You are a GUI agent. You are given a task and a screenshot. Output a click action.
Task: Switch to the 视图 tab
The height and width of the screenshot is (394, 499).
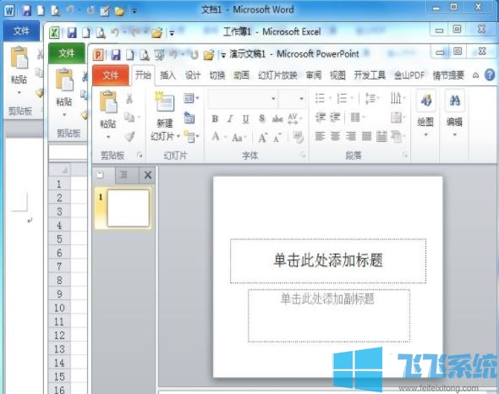point(337,75)
